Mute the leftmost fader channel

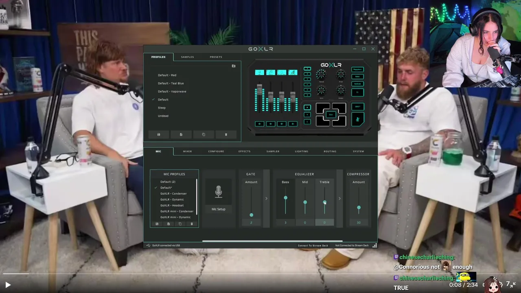(259, 124)
